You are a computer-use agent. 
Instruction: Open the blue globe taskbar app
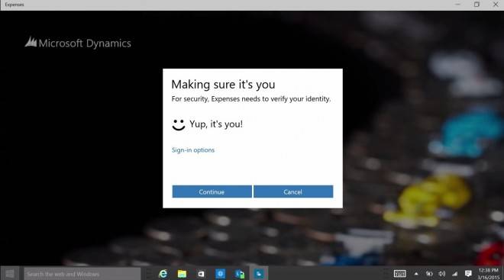pyautogui.click(x=220, y=274)
